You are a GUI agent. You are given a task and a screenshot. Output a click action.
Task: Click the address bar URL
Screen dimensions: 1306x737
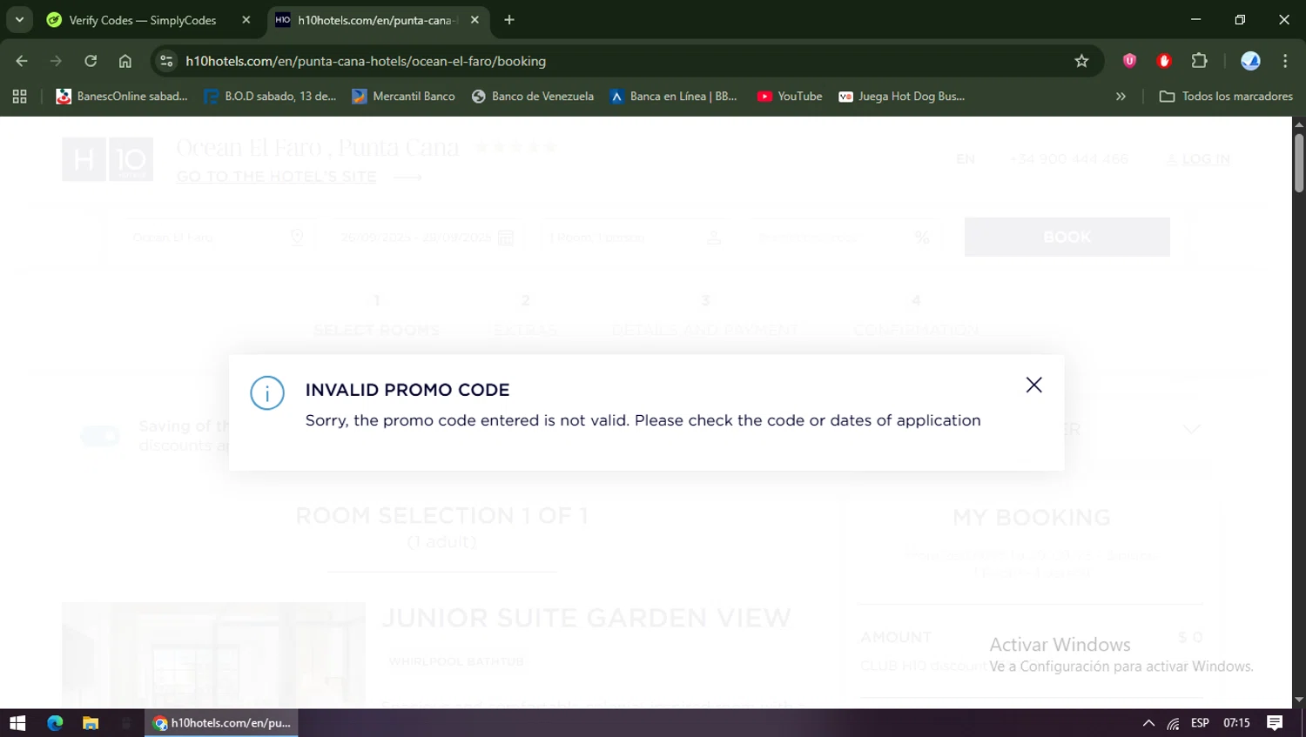tap(366, 61)
